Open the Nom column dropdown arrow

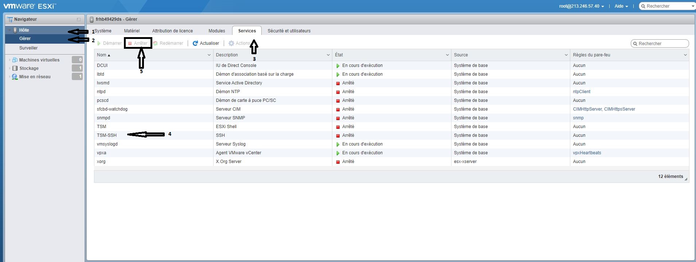[209, 55]
